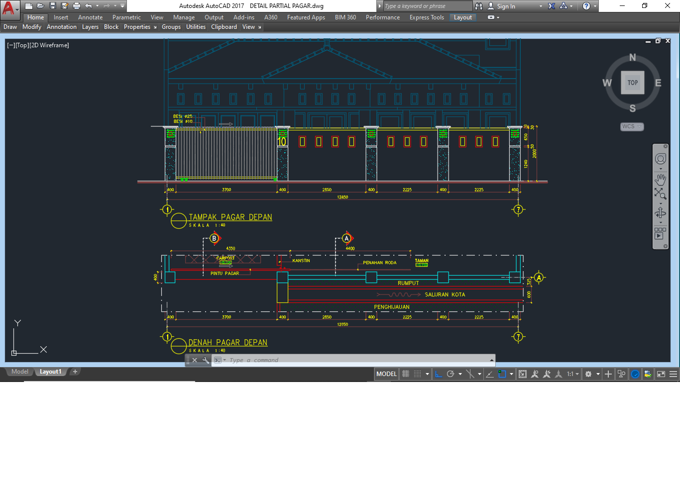Open the Express Tools ribbon tab

pyautogui.click(x=426, y=17)
